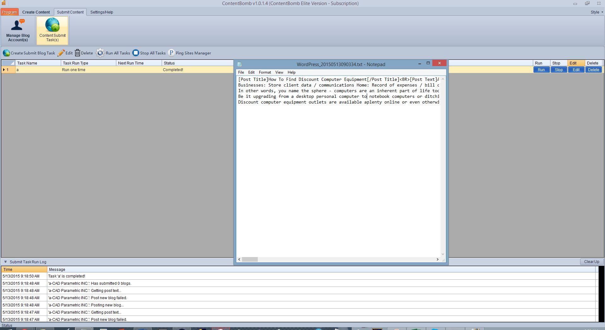Screen dimensions: 605x330
Task: Switch to the Create Content tab
Action: click(x=36, y=12)
